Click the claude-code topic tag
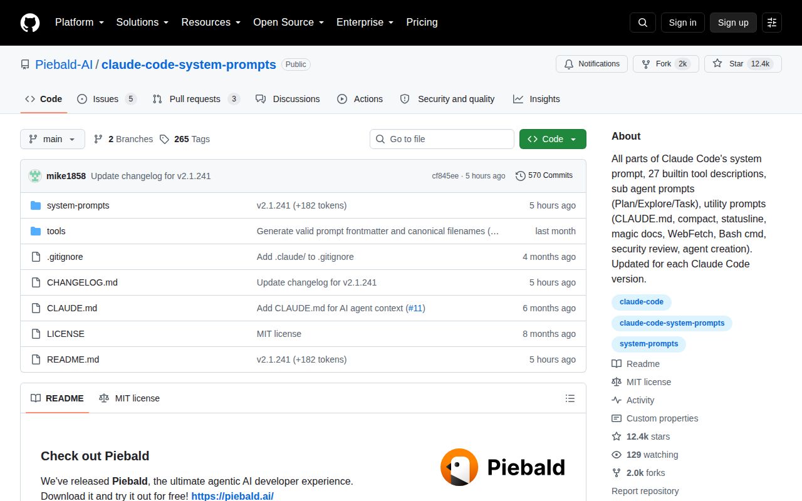Viewport: 802px width, 501px height. pos(642,302)
